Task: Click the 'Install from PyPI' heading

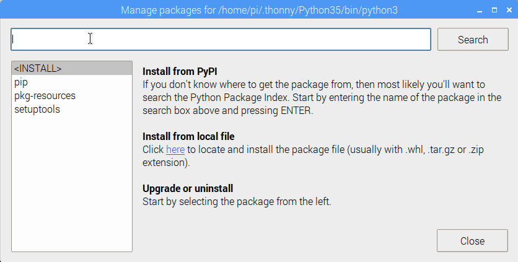Action: point(180,71)
